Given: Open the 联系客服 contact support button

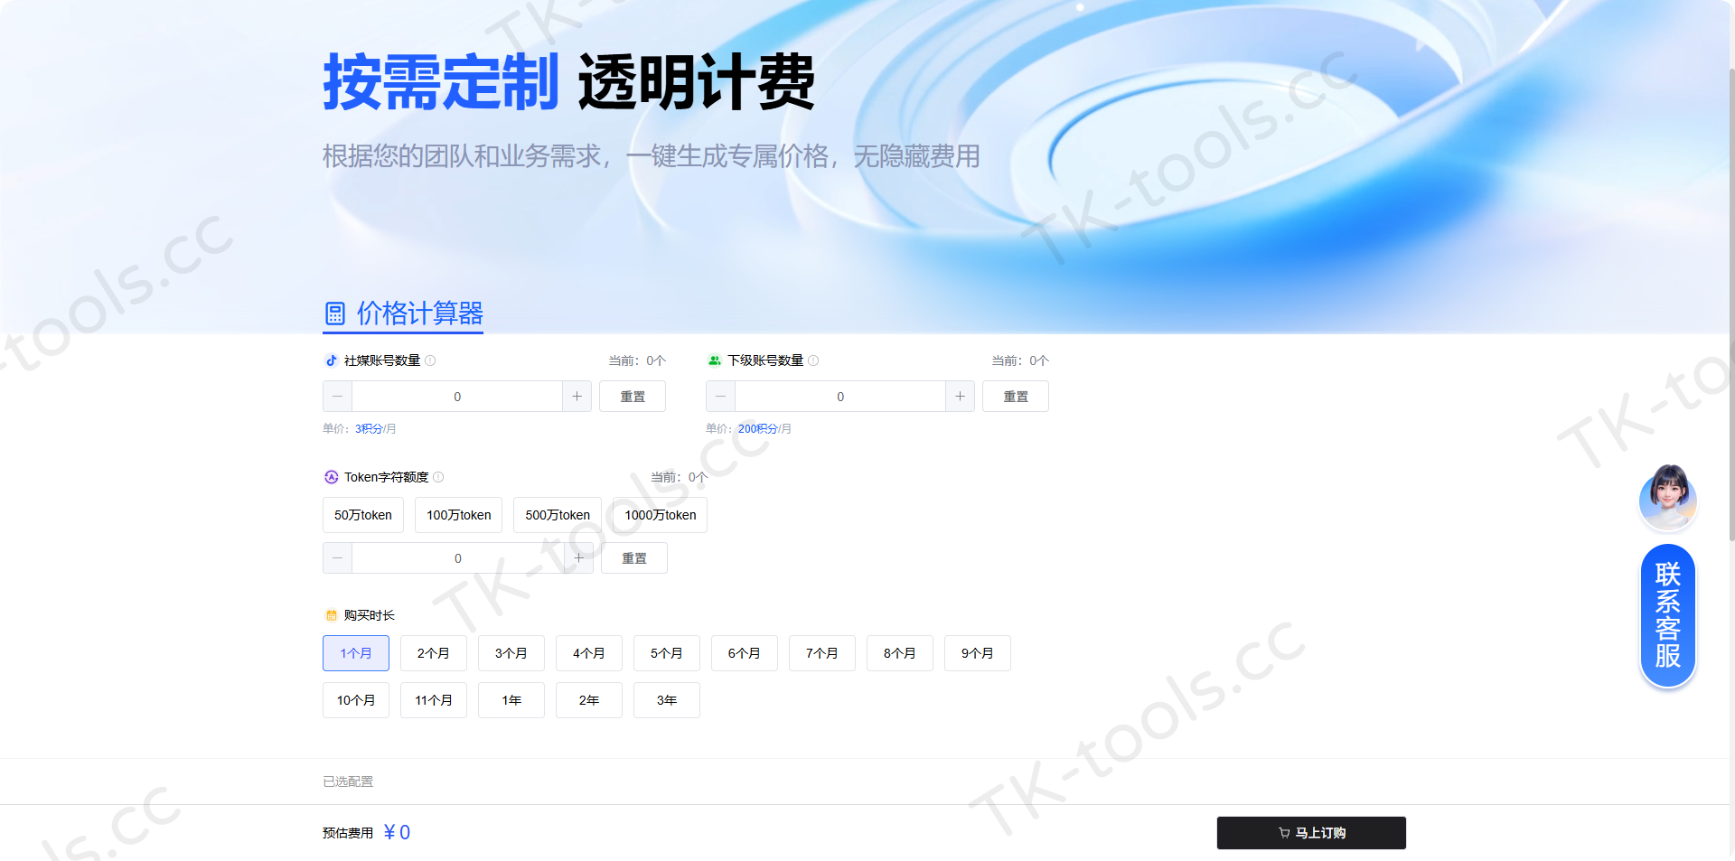Looking at the screenshot, I should 1668,615.
